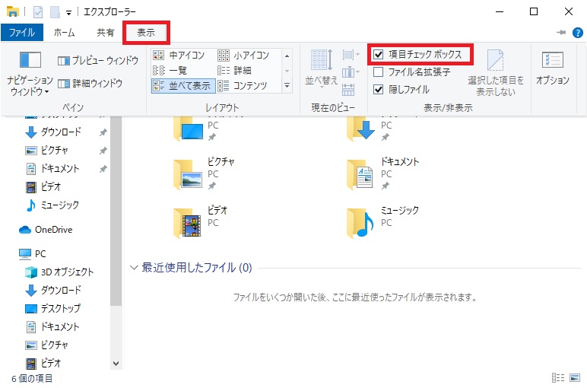Click the ribbon pin icon
Image resolution: width=587 pixels, height=388 pixels.
coord(561,33)
